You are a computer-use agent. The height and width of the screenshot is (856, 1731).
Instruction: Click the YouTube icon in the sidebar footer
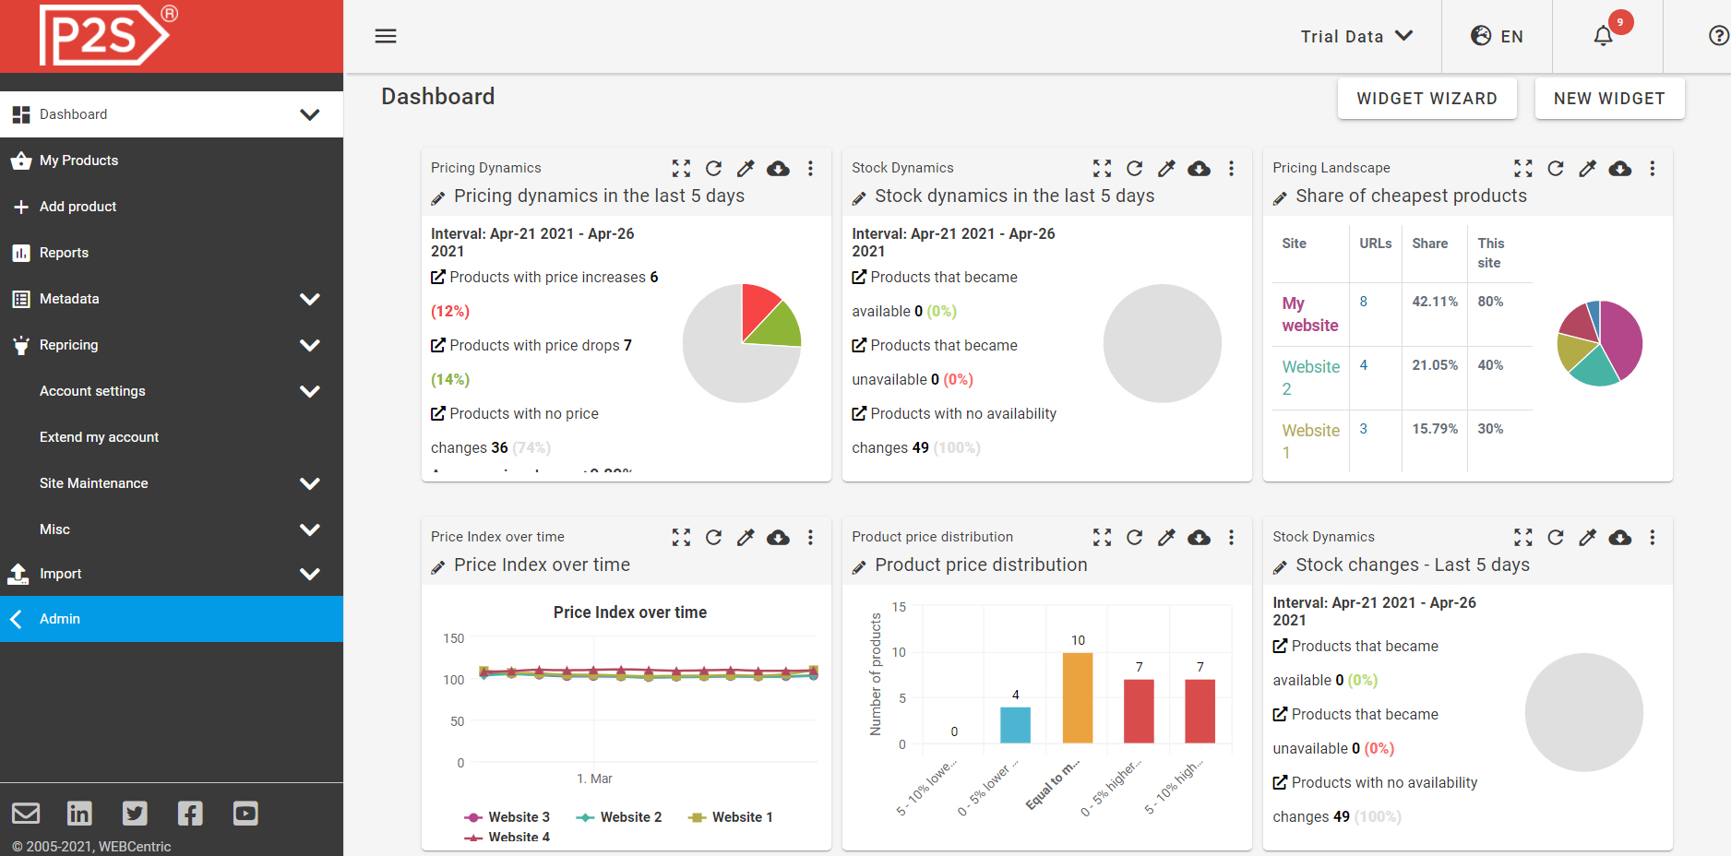pyautogui.click(x=245, y=813)
